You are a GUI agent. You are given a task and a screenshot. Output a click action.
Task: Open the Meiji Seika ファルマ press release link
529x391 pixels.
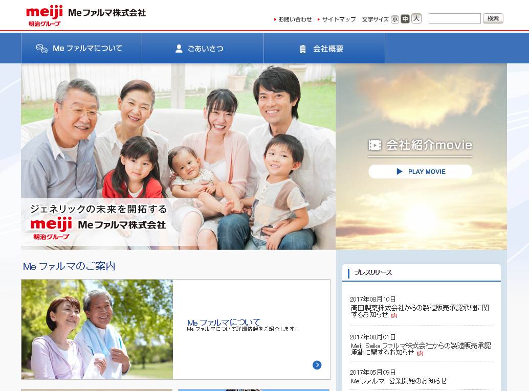[x=421, y=349]
